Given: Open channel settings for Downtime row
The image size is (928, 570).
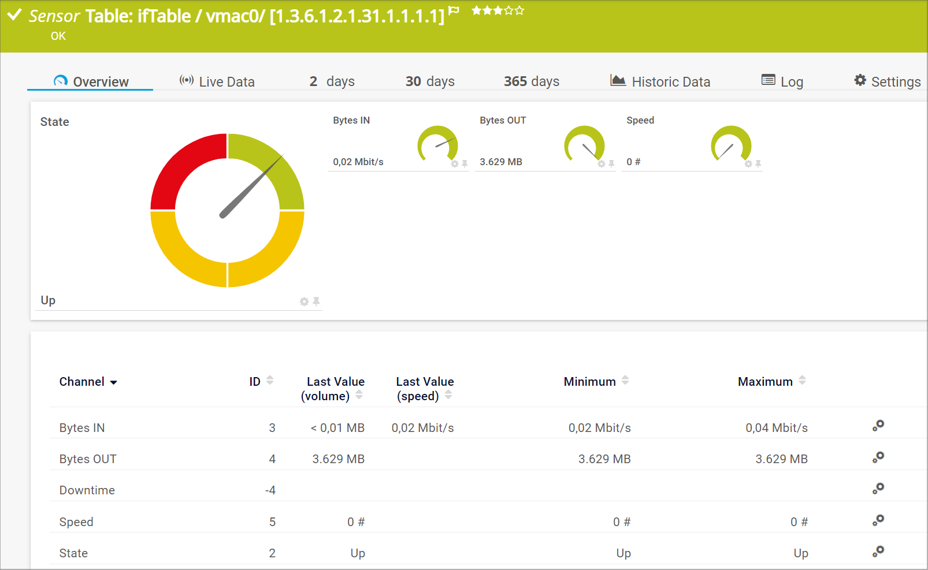Looking at the screenshot, I should pyautogui.click(x=878, y=489).
